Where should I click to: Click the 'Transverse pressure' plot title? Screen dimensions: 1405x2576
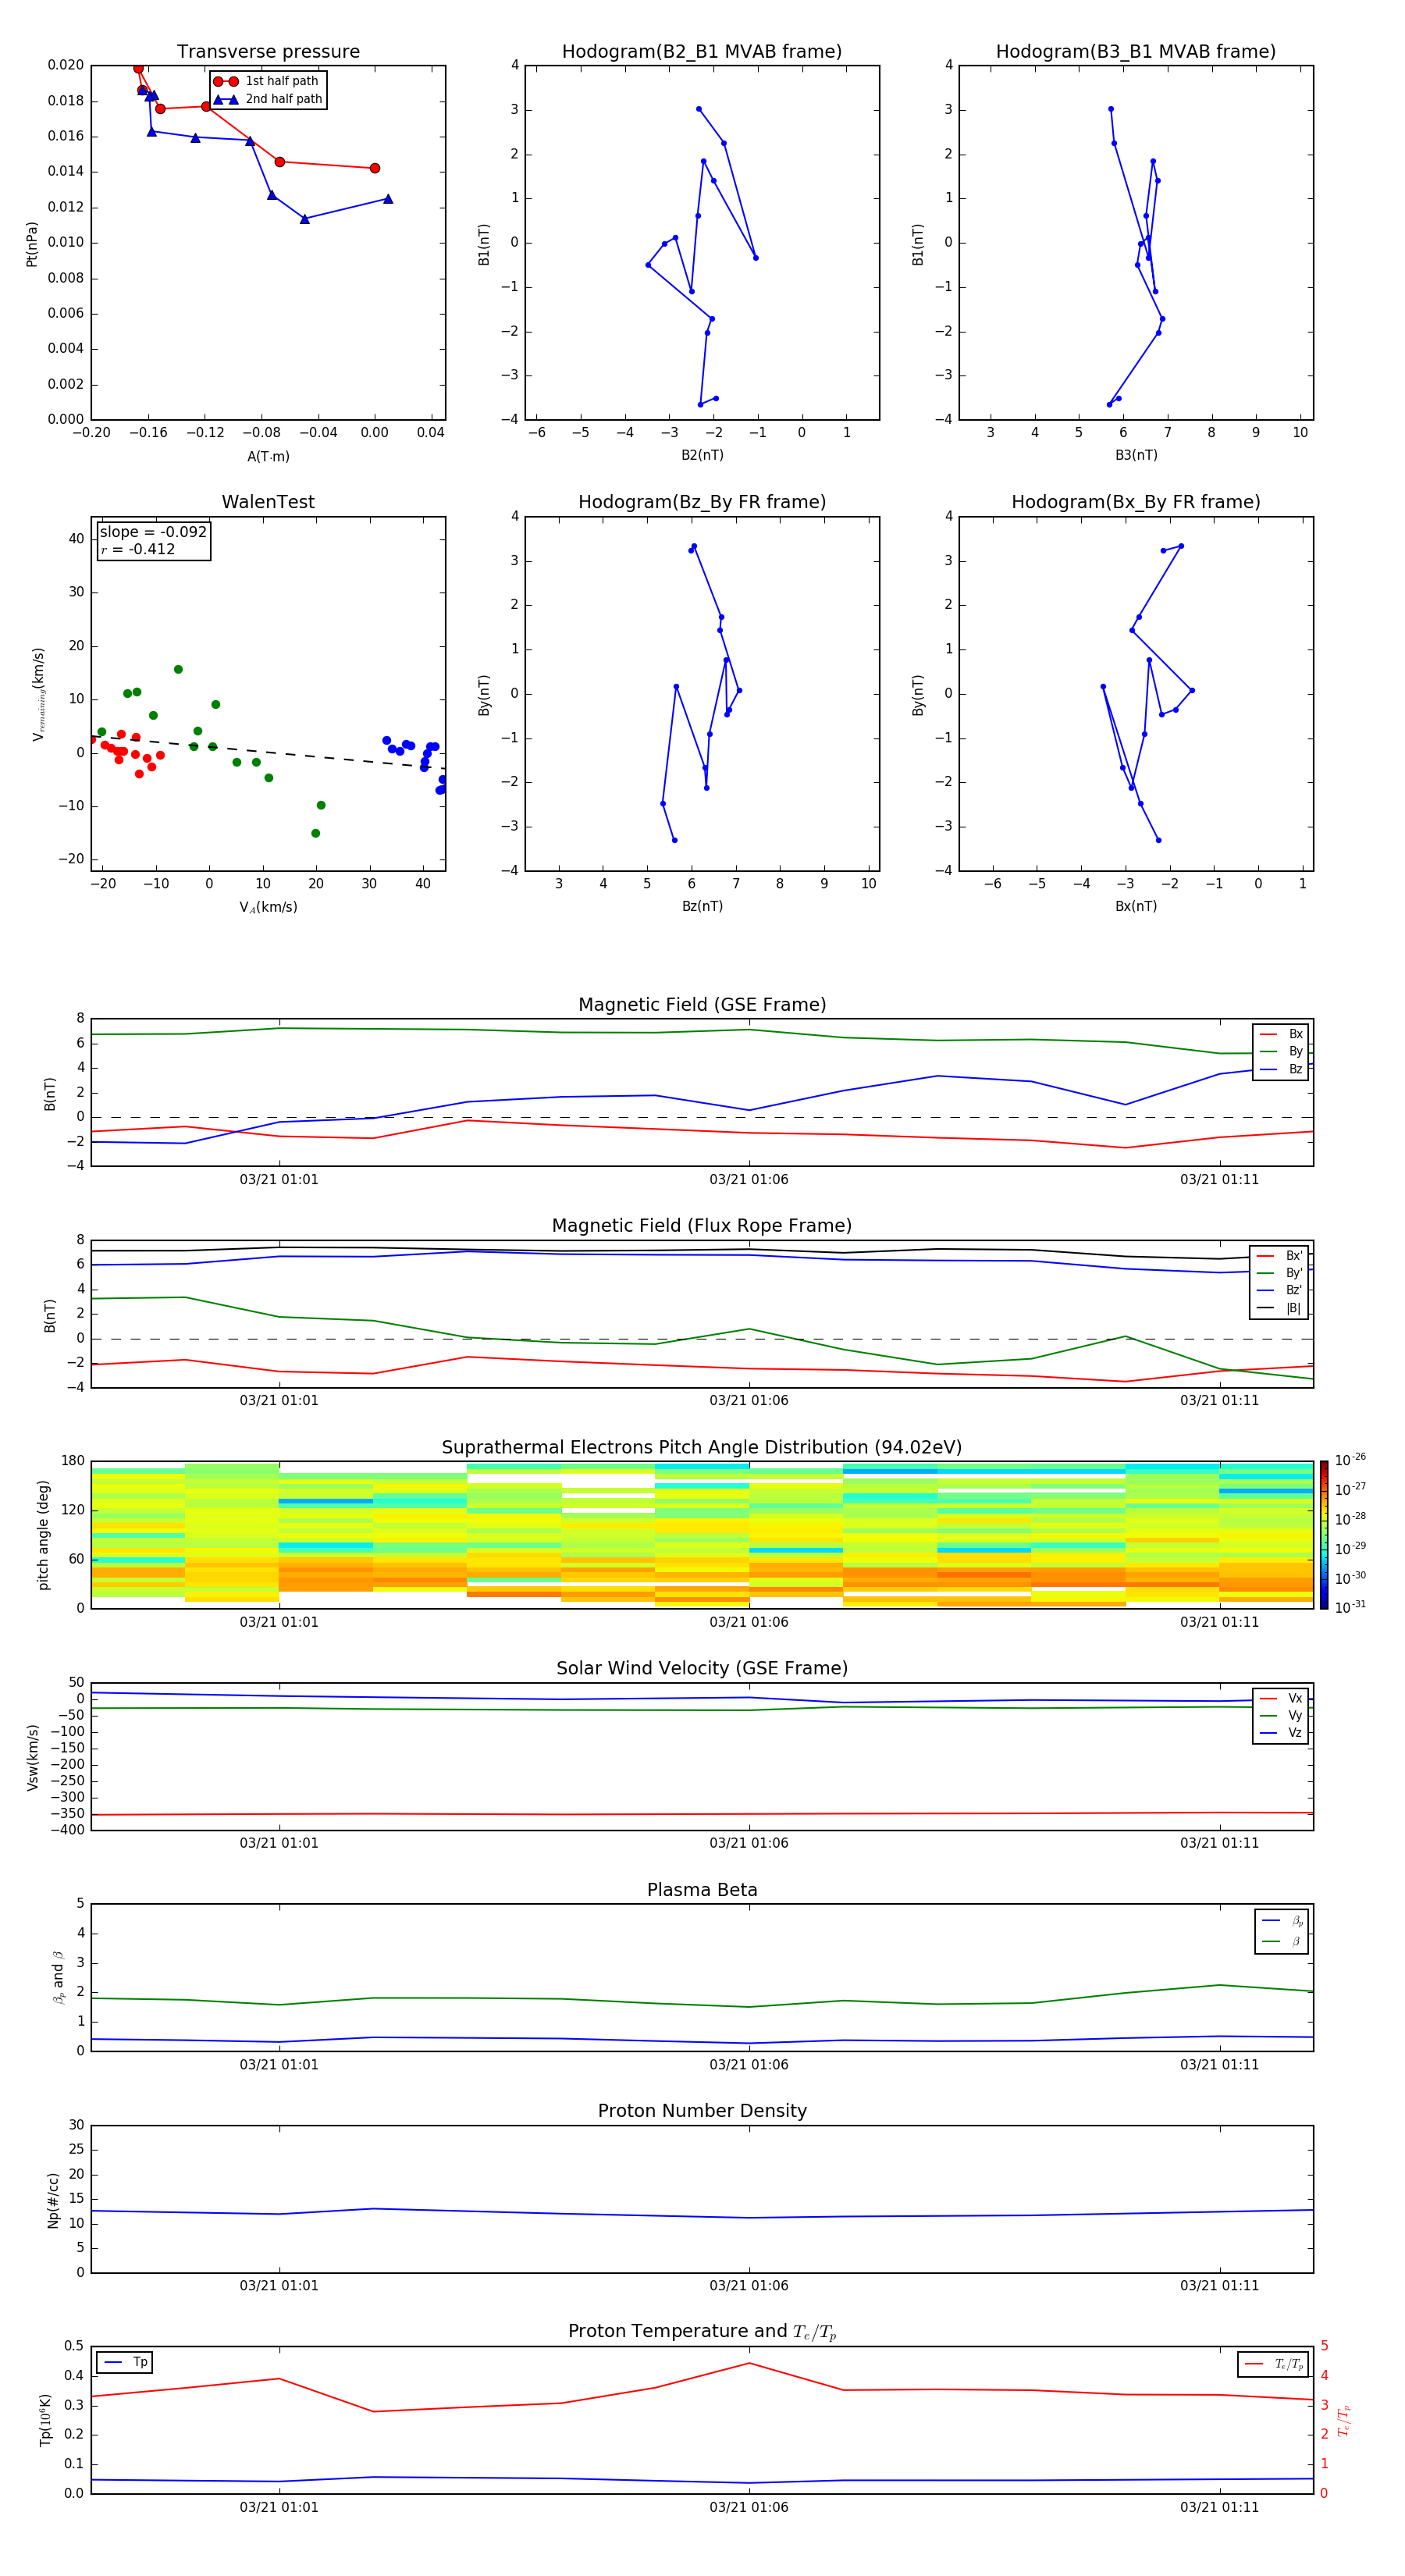268,52
